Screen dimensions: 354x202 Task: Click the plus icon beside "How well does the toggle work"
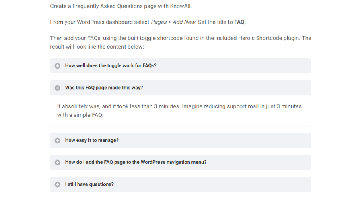pos(58,66)
